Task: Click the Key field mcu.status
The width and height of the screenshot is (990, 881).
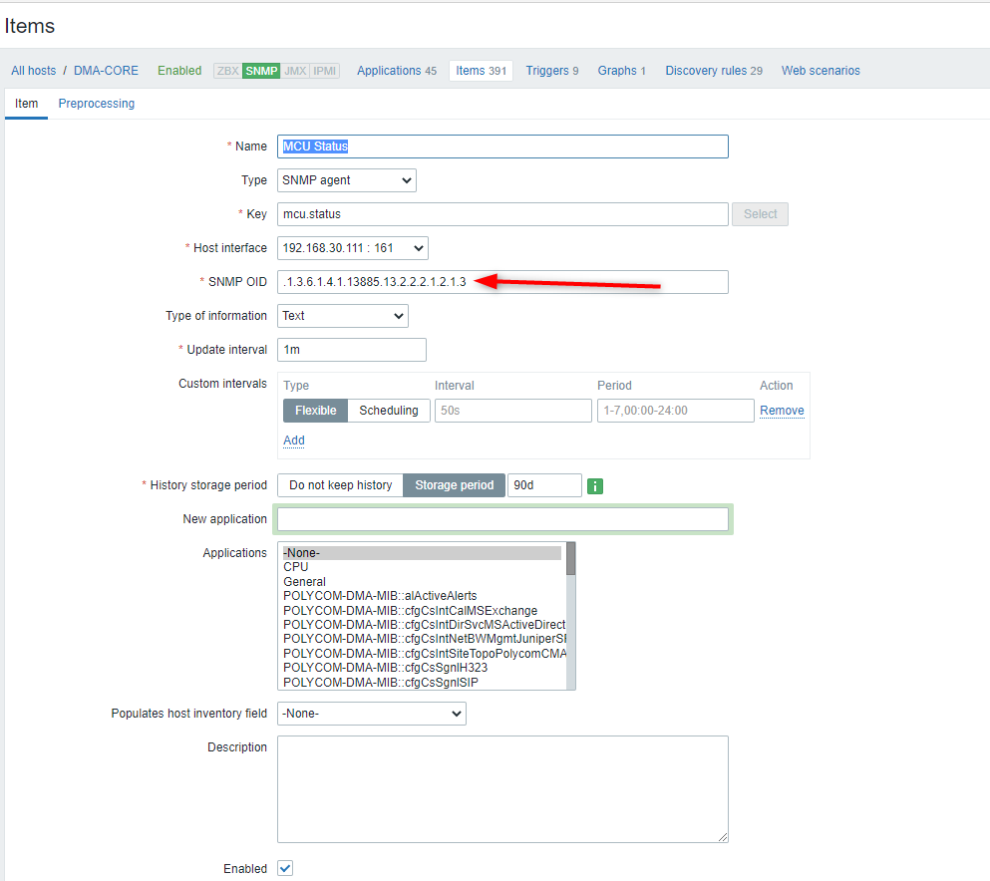Action: pyautogui.click(x=502, y=214)
